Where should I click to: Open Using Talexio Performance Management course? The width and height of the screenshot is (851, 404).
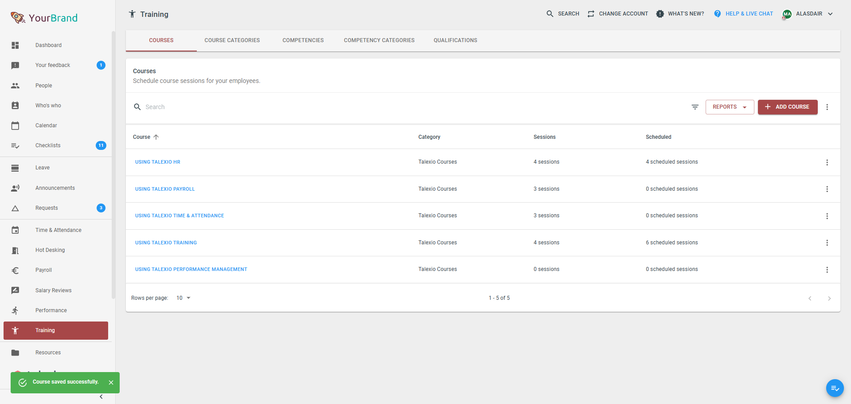(191, 270)
